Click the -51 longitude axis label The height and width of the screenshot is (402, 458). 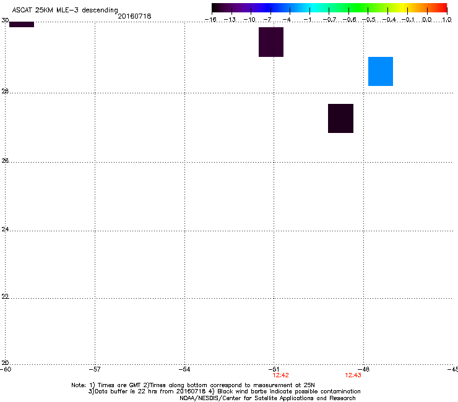[274, 369]
